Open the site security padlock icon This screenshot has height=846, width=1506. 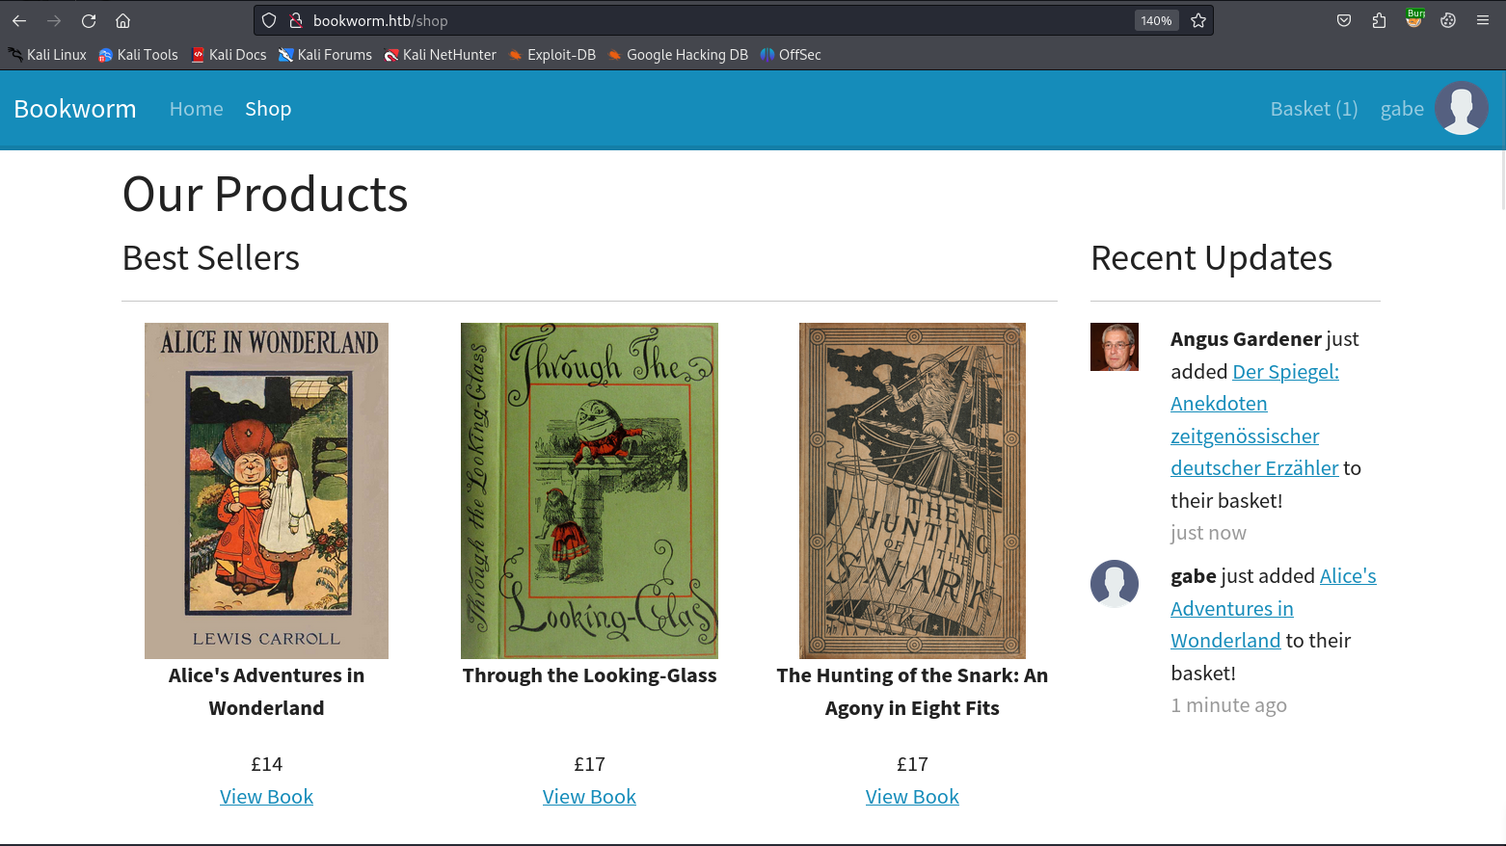tap(296, 20)
